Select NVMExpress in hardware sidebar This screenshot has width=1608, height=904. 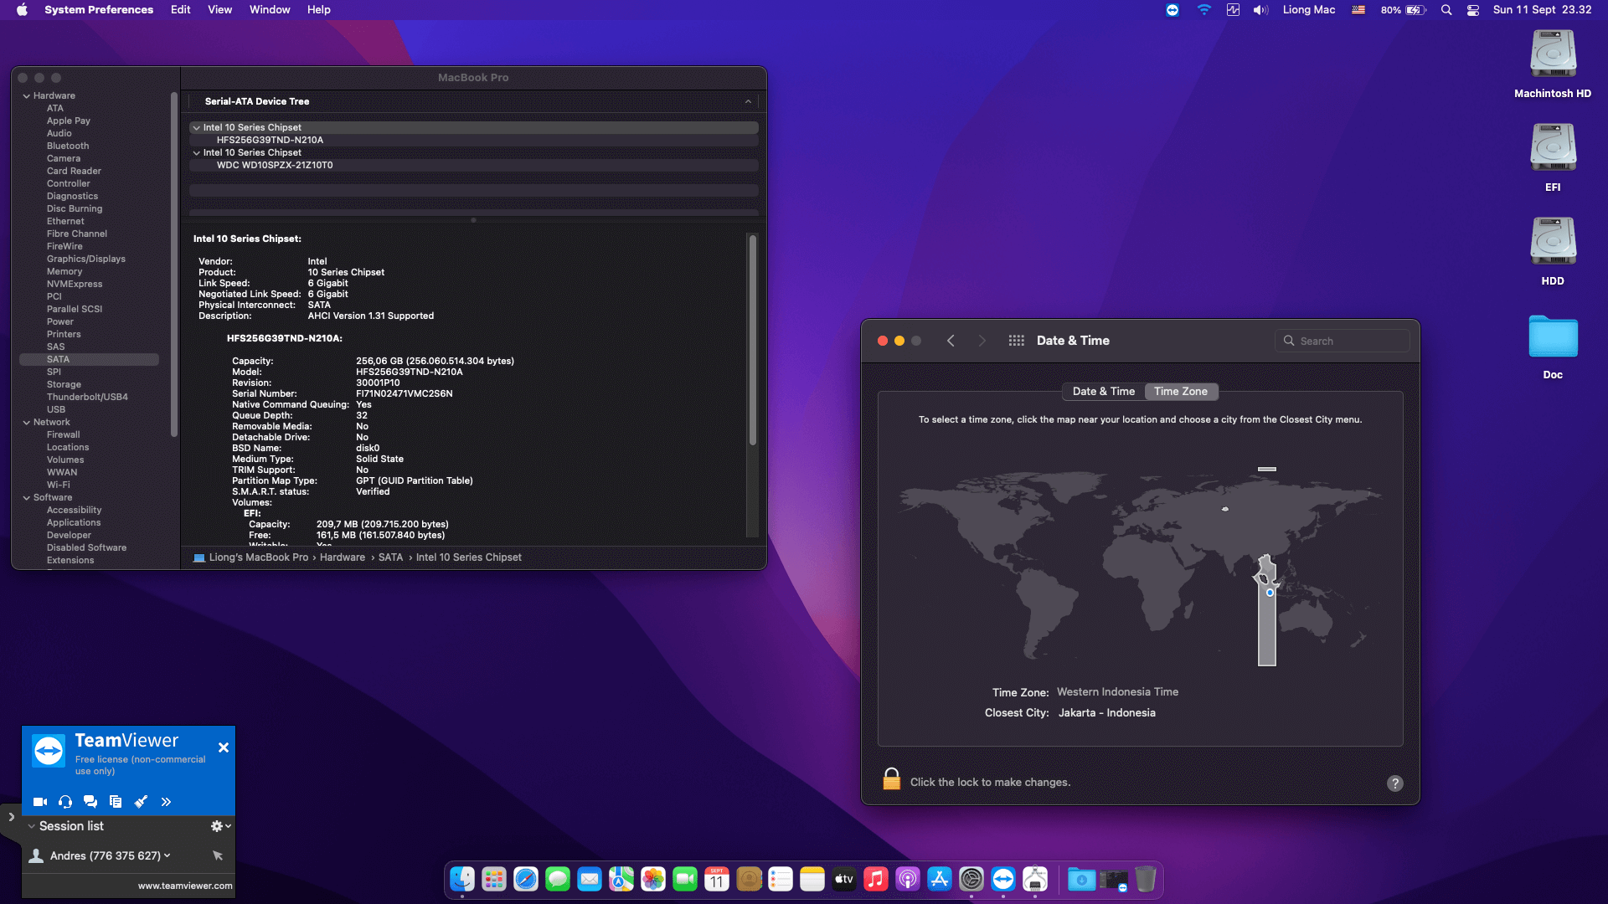[75, 284]
